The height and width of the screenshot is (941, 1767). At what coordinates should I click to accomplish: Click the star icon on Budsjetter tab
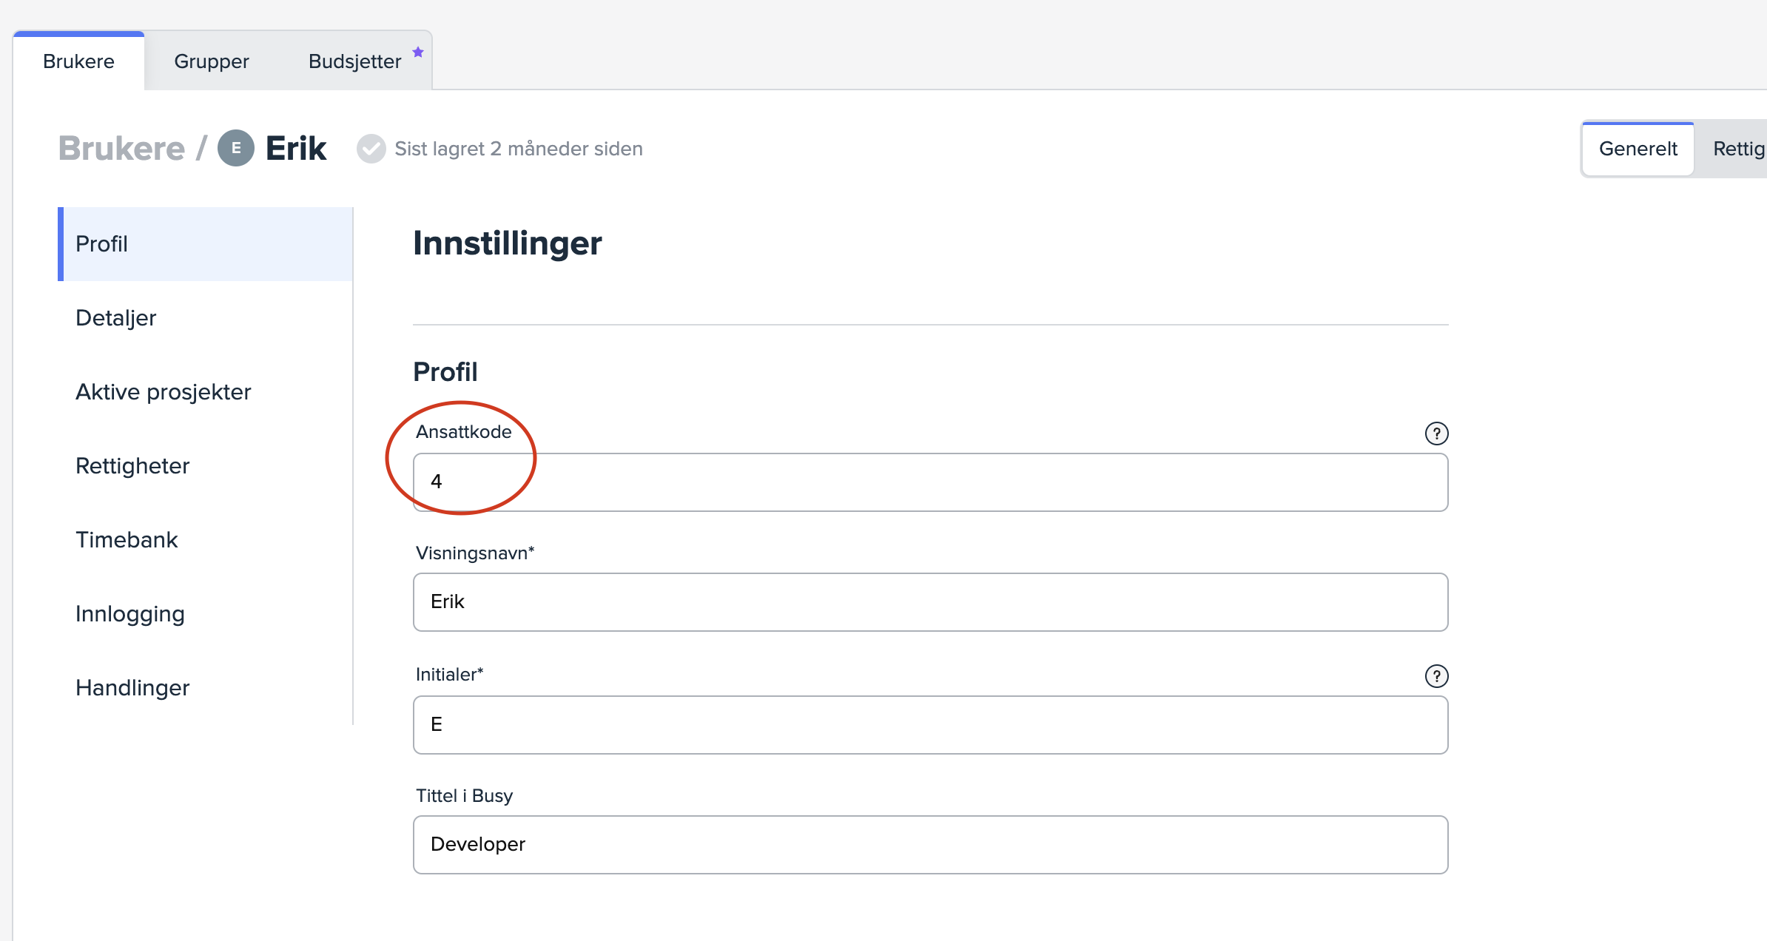(418, 52)
